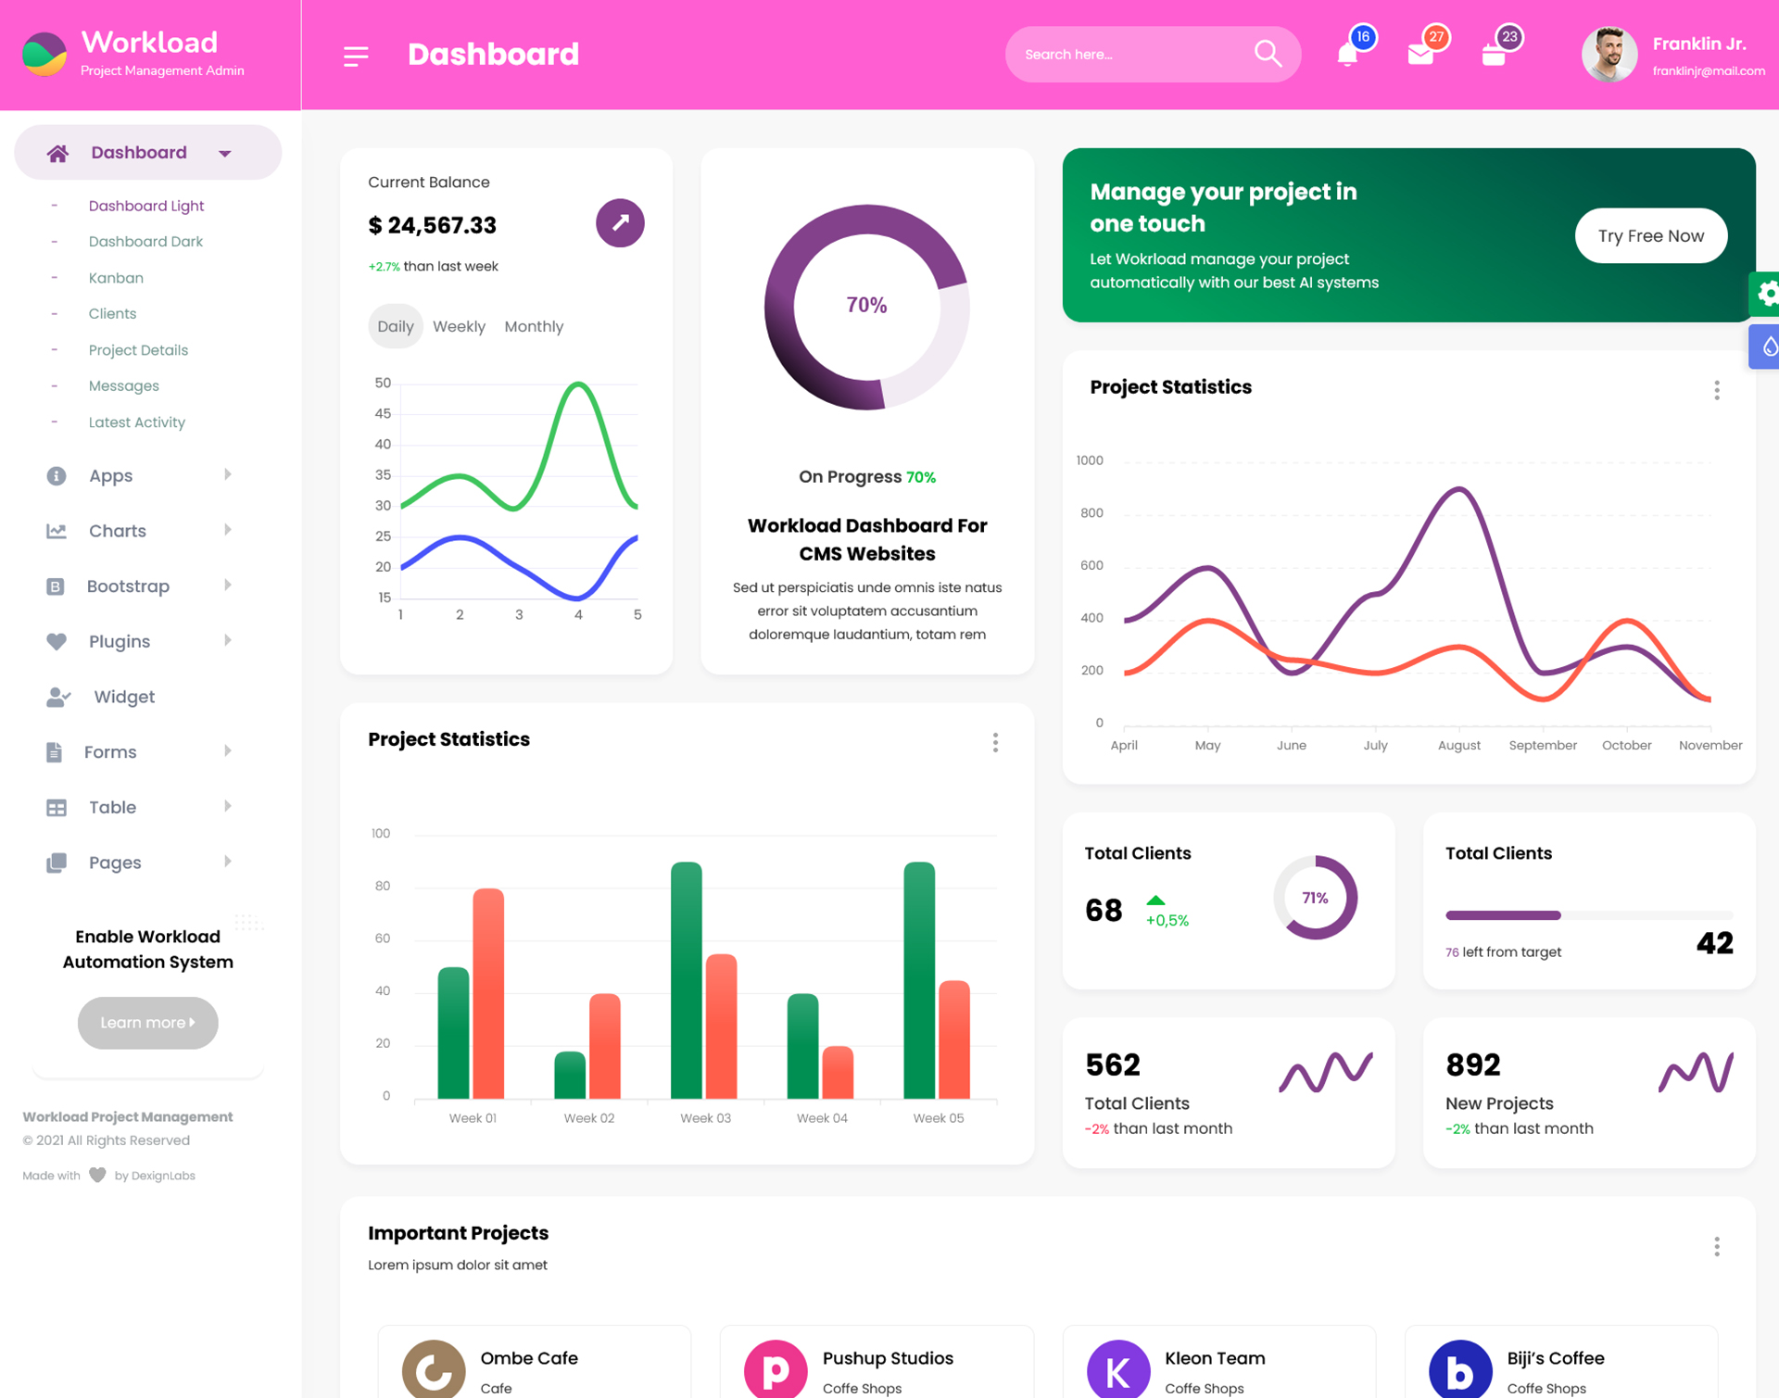Expand the Bootstrap submenu arrow
Screen dimensions: 1779x1398
228,585
